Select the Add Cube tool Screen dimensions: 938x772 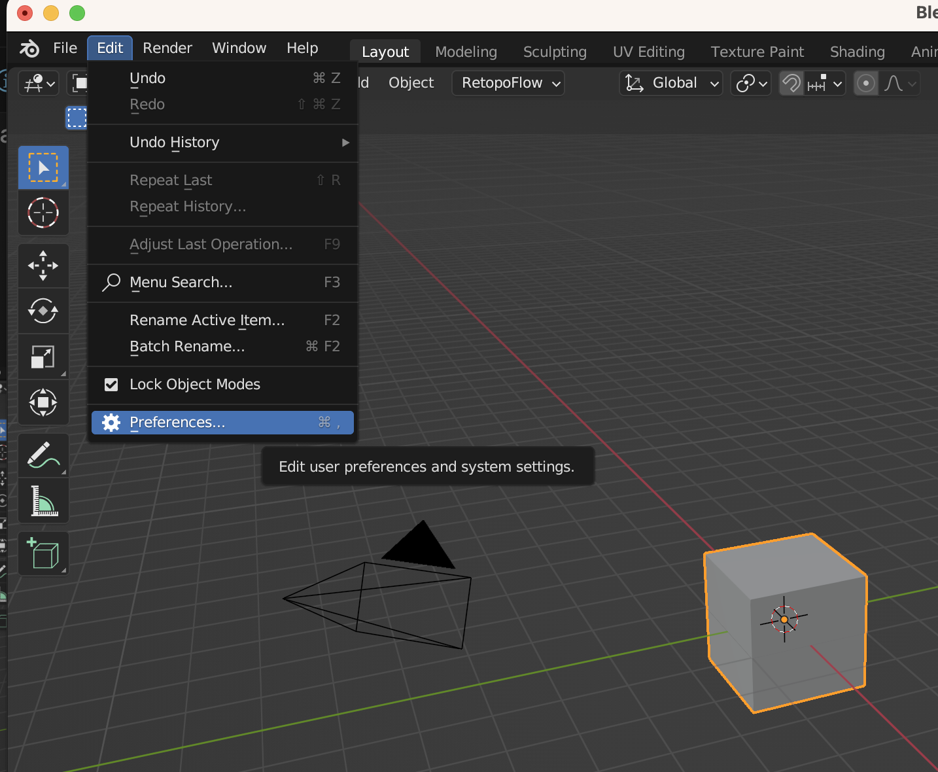[x=43, y=553]
